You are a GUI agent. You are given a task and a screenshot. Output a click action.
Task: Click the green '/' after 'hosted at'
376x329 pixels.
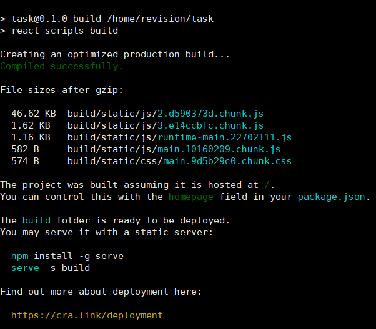coord(267,185)
